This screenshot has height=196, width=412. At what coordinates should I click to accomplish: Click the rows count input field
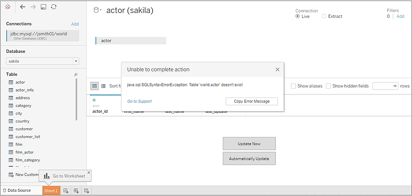coord(385,86)
